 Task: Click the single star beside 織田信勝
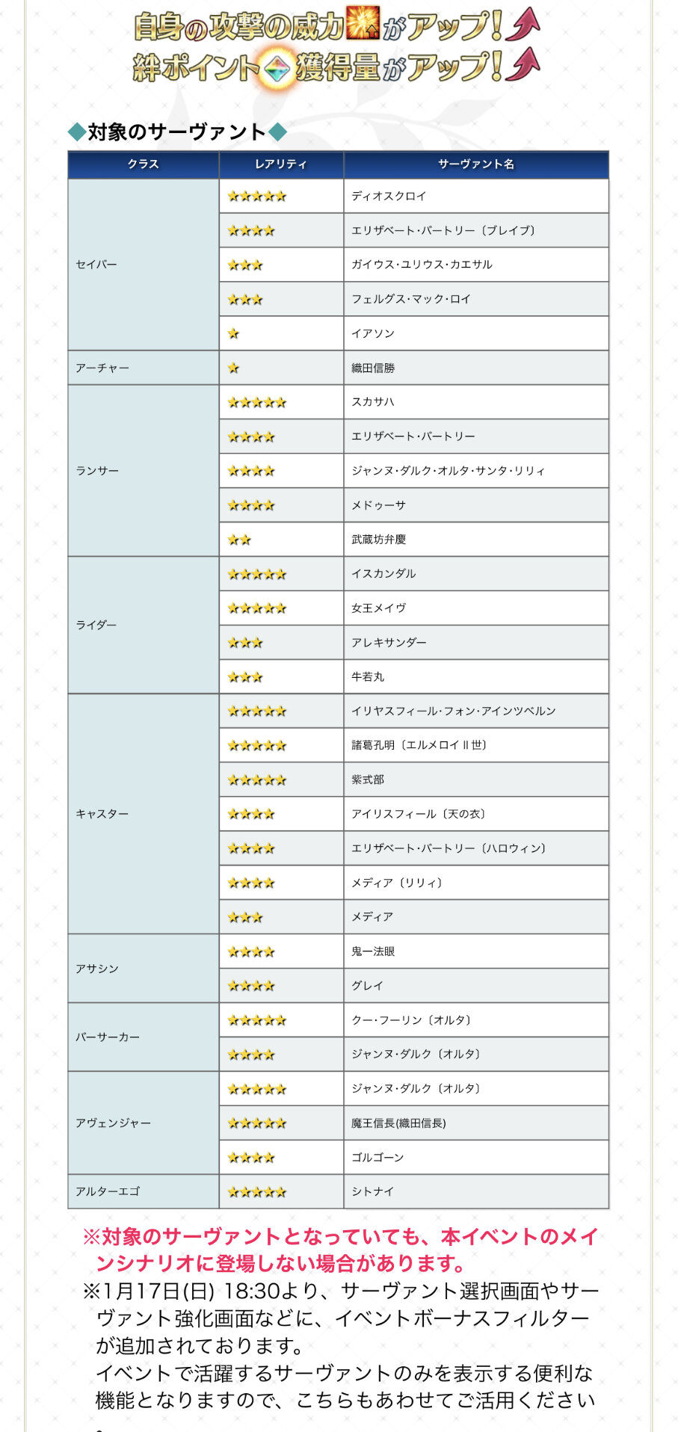click(x=233, y=368)
